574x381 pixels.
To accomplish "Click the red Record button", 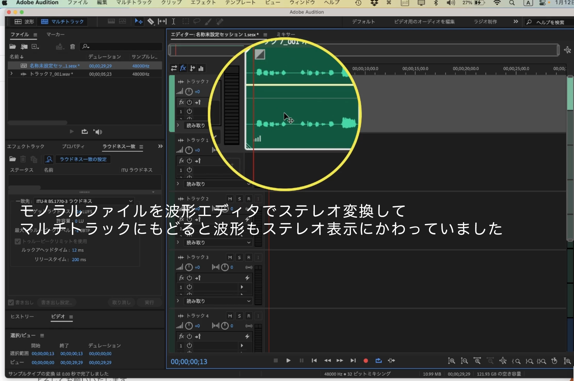I will click(x=365, y=361).
